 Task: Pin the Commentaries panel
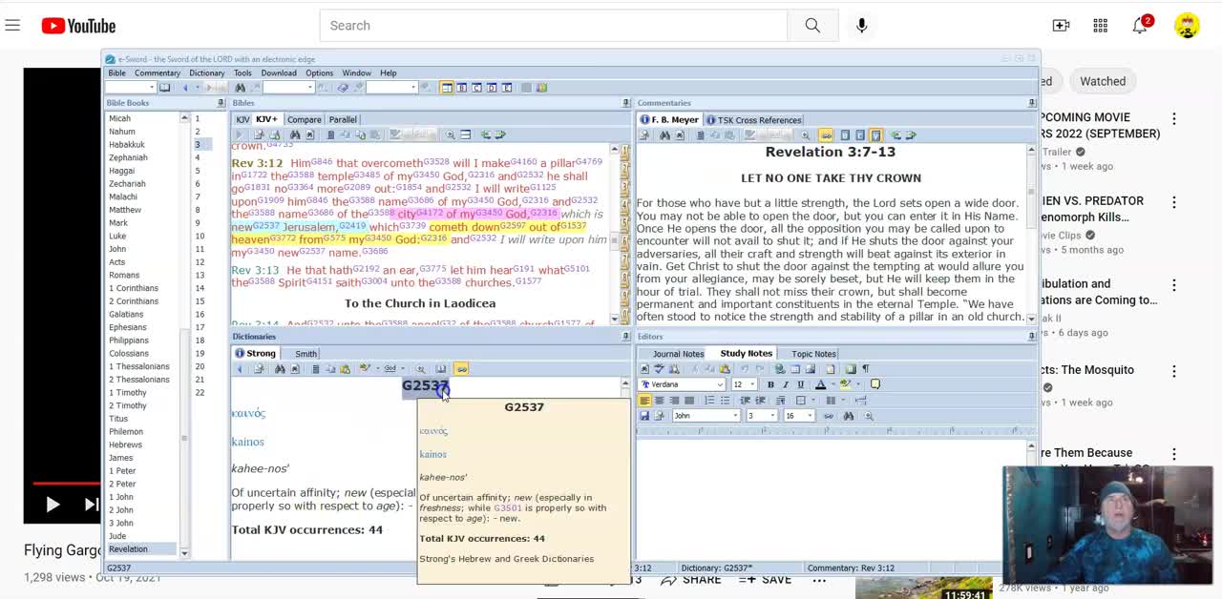click(1032, 103)
